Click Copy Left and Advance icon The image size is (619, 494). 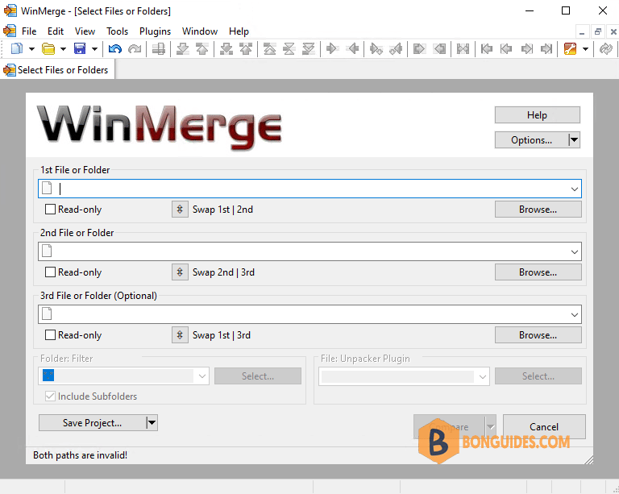pos(396,49)
